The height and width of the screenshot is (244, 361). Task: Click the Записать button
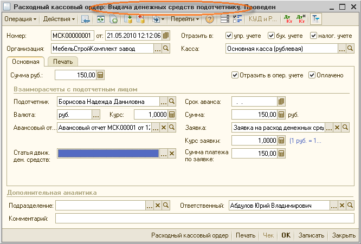311,235
